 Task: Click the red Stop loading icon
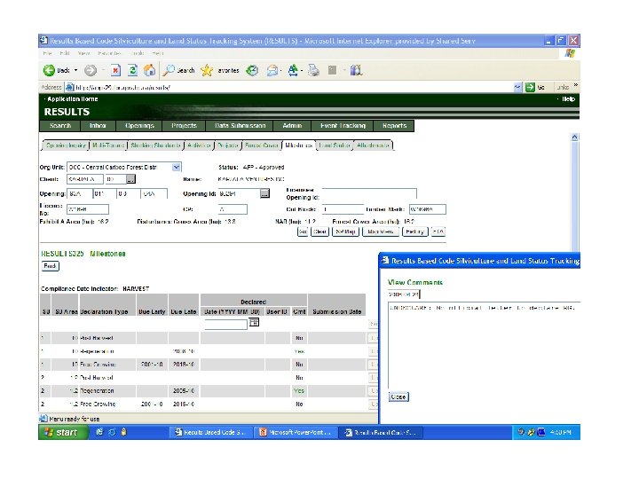[115, 70]
